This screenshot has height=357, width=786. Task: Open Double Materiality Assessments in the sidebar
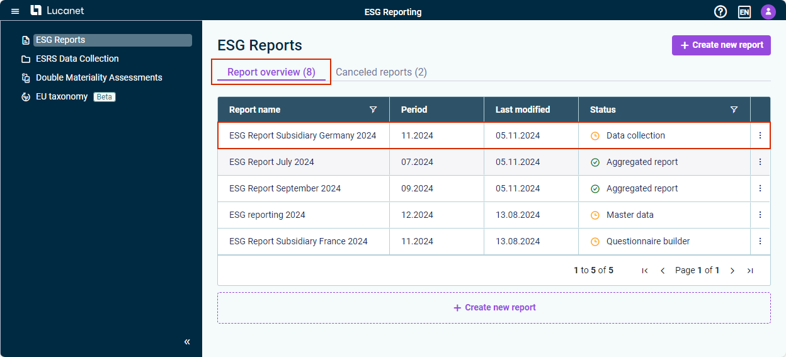coord(99,77)
